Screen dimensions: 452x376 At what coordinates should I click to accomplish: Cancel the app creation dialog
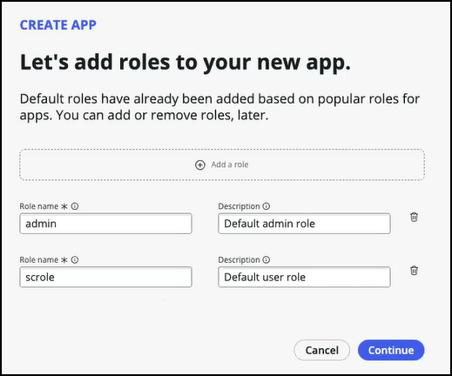(x=321, y=350)
